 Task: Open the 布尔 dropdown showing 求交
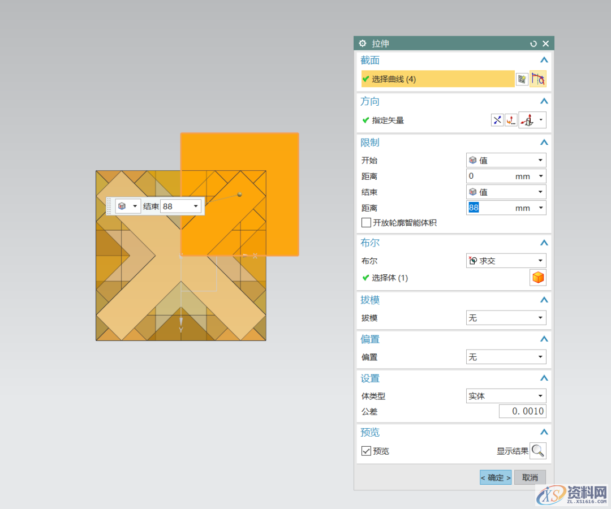(506, 260)
